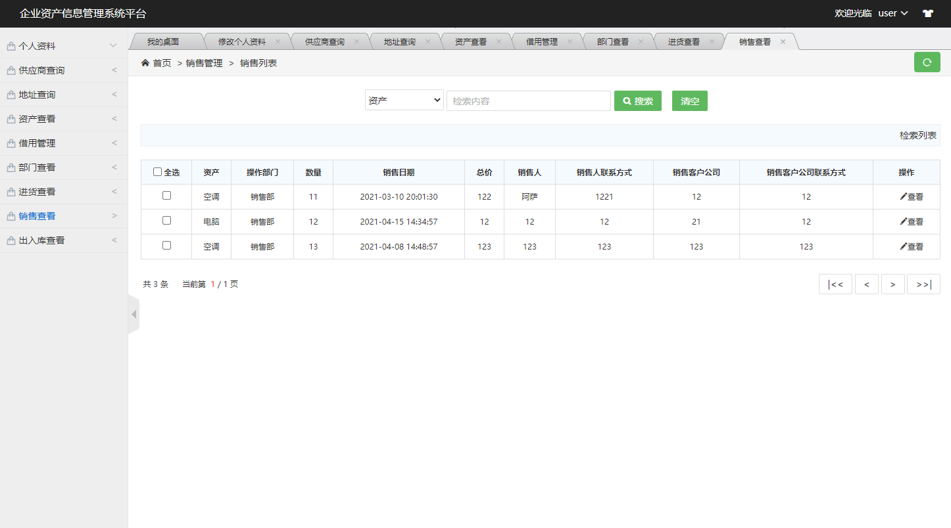The height and width of the screenshot is (528, 951).
Task: Check the checkbox on the last 空调 row
Action: pyautogui.click(x=166, y=246)
